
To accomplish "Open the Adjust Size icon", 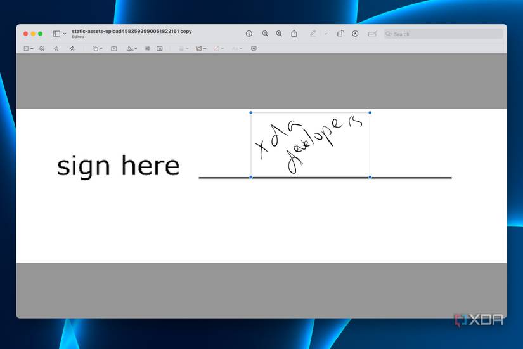I will coord(160,49).
